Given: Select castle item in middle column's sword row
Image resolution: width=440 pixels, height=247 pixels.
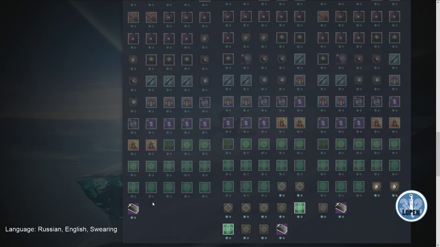Looking at the screenshot, I should click(300, 80).
